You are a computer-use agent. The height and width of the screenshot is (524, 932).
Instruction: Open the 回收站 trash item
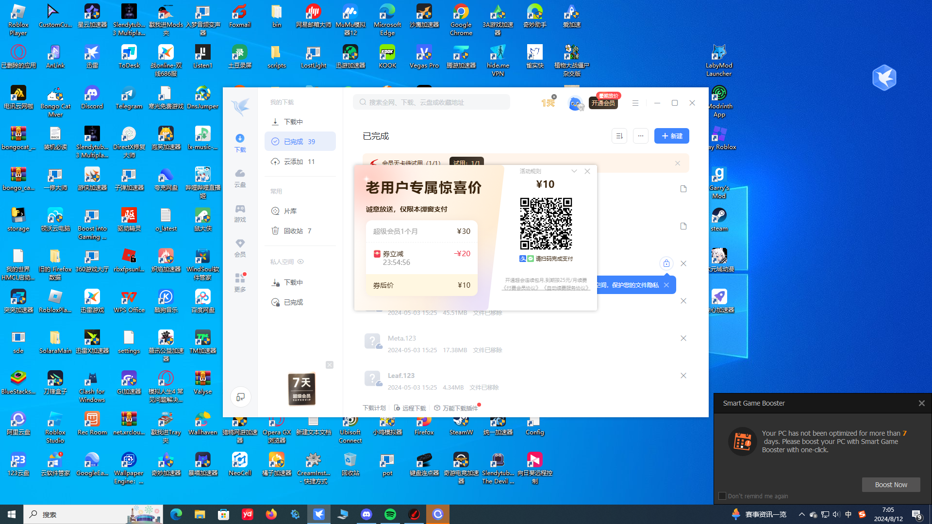pos(293,231)
